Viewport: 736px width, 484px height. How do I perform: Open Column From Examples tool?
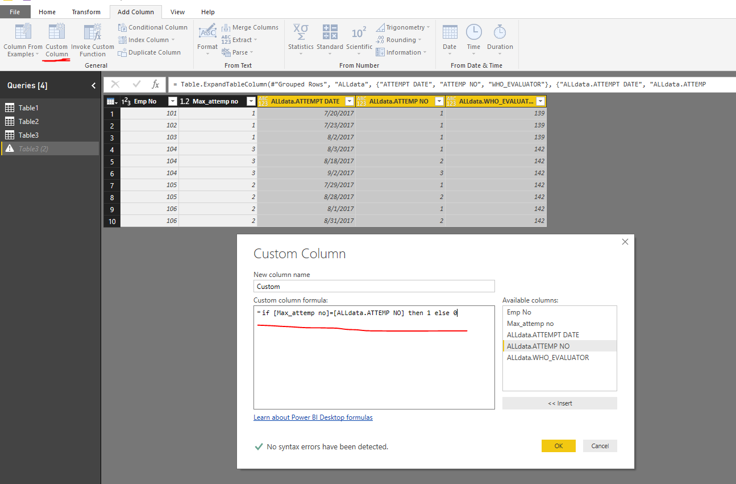[x=23, y=40]
